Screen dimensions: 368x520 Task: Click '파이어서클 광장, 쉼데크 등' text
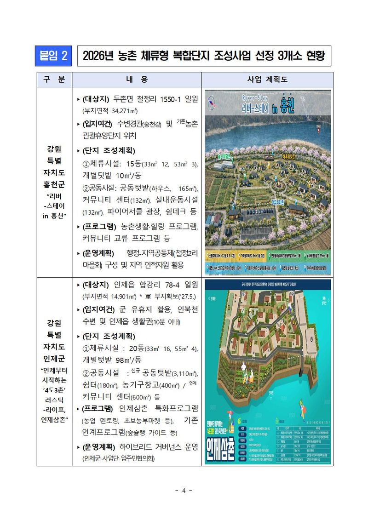point(152,211)
